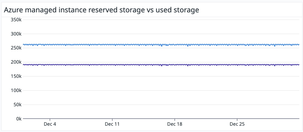Screen dimensions: 303x132
Task: Select the 200k y-axis label
Action: click(16, 62)
